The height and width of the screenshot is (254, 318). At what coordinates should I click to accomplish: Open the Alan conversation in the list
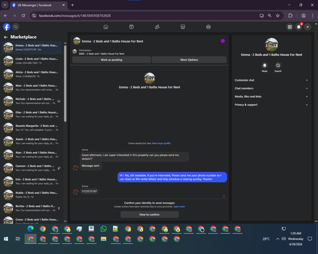click(x=32, y=154)
